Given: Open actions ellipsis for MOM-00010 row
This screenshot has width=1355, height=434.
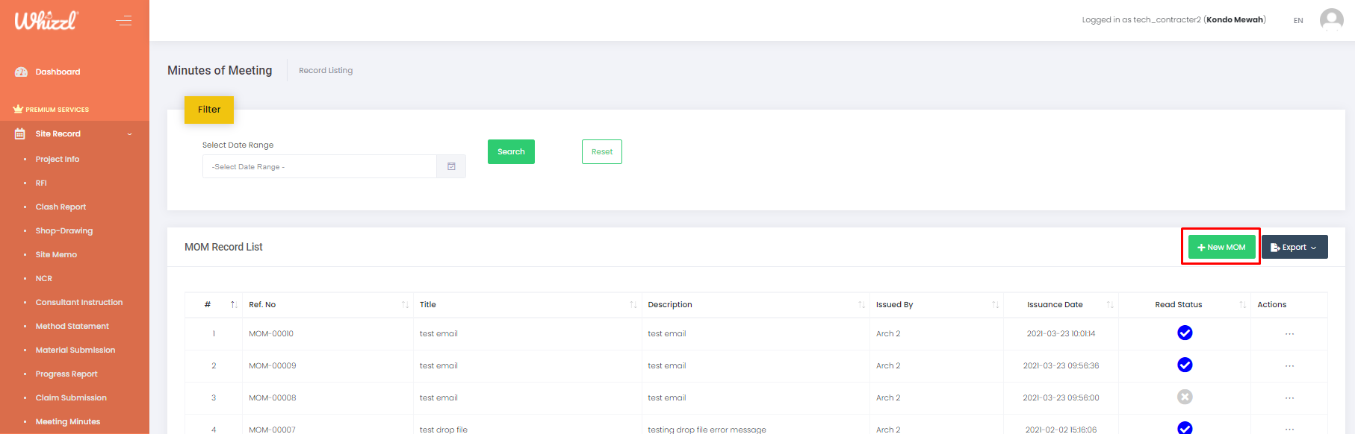Looking at the screenshot, I should (x=1289, y=334).
